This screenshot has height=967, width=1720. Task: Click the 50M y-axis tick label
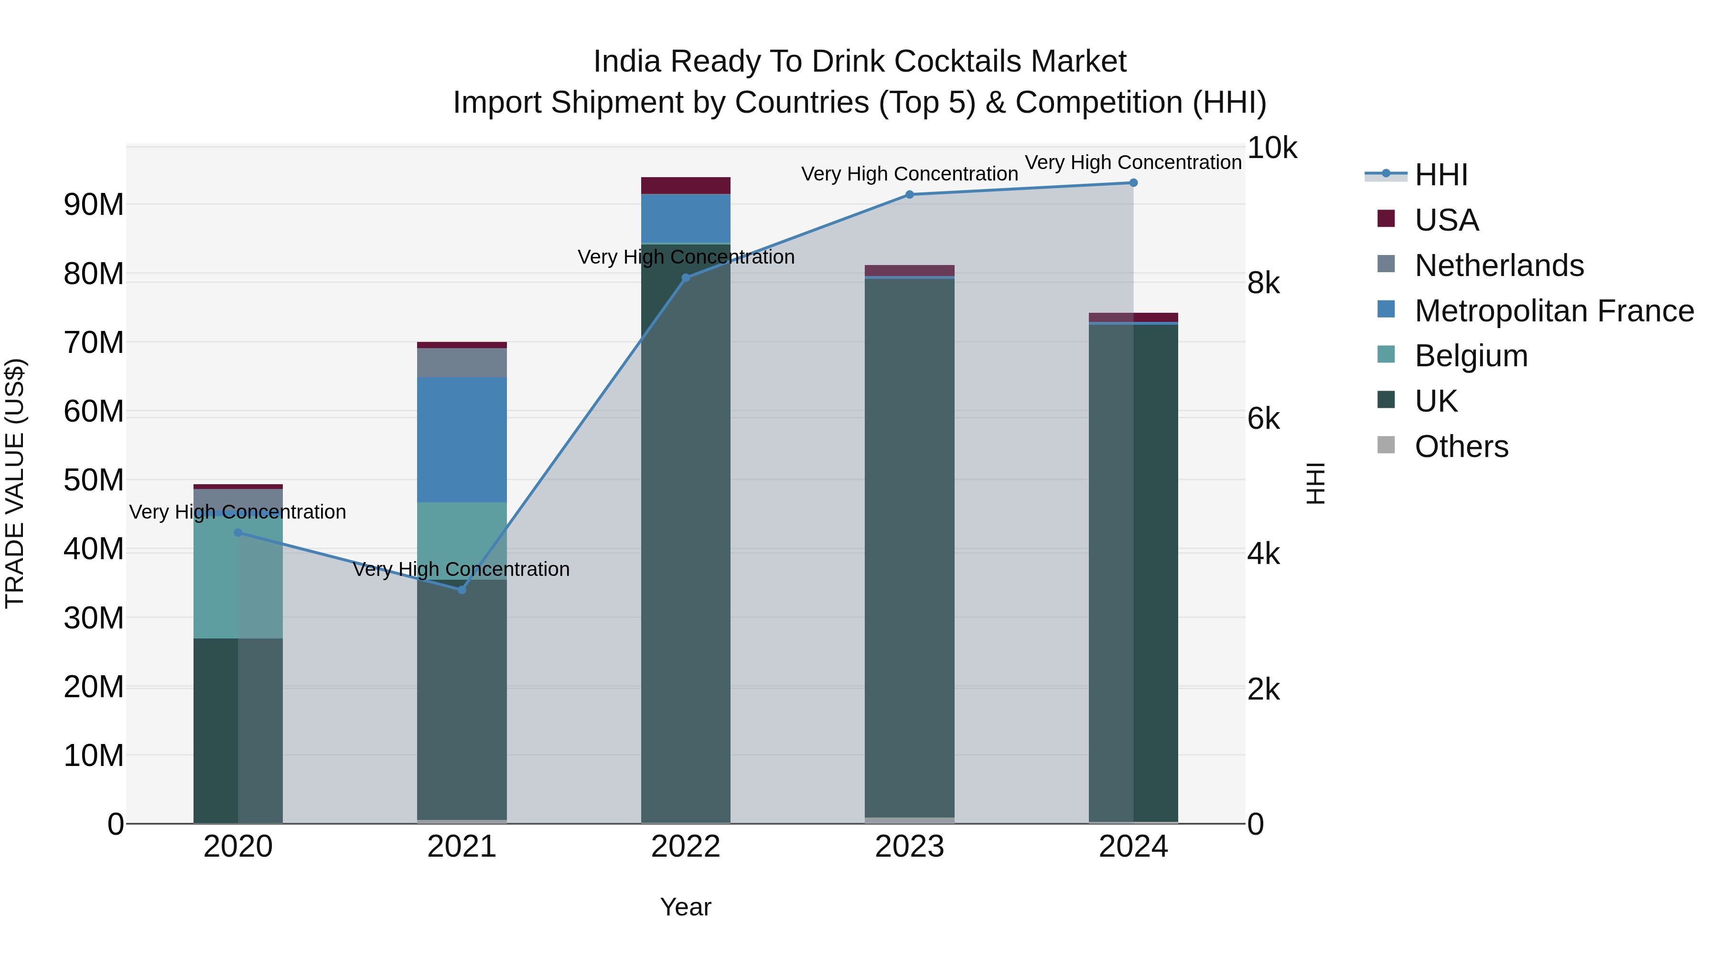[94, 480]
